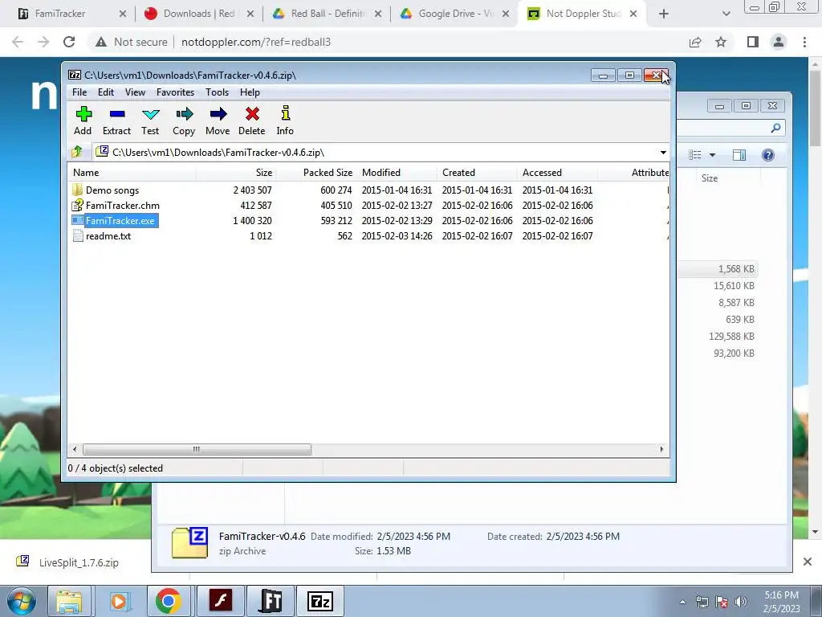822x617 pixels.
Task: Click the volume speaker tray icon
Action: [740, 602]
